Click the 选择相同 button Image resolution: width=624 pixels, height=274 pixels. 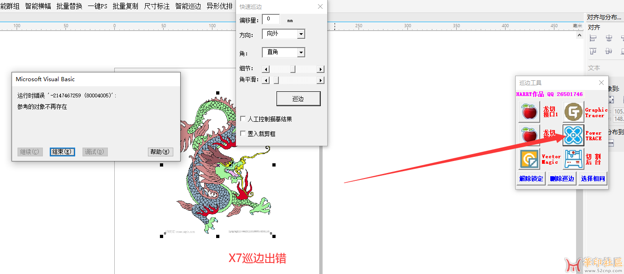coord(593,179)
